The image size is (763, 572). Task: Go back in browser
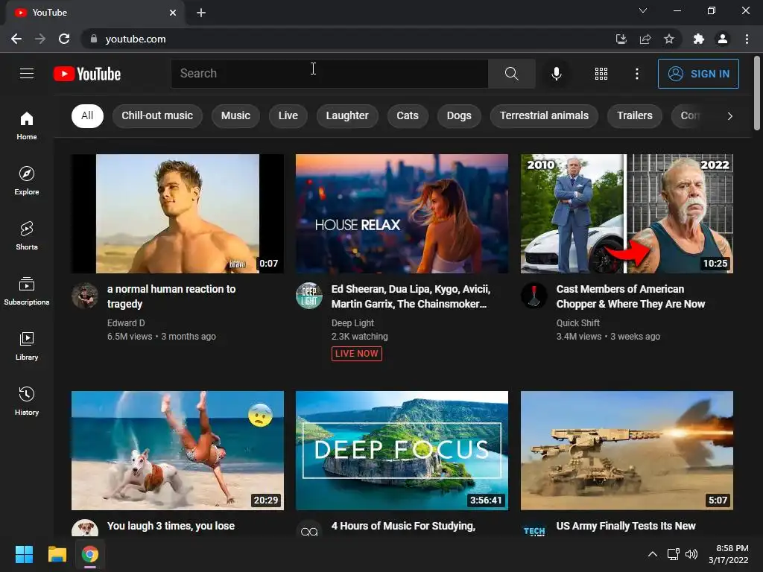point(16,39)
